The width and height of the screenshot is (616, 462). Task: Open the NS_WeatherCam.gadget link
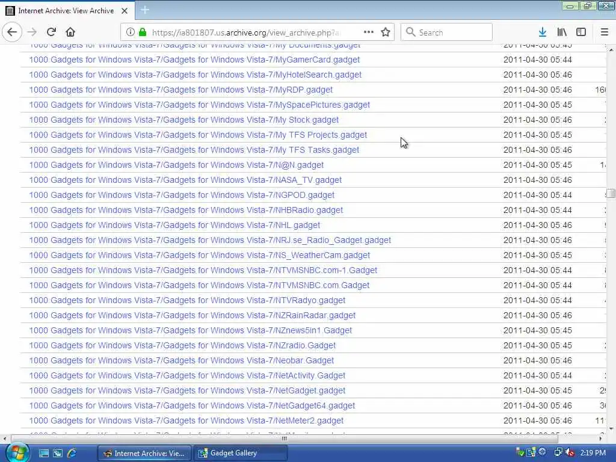[x=200, y=255]
